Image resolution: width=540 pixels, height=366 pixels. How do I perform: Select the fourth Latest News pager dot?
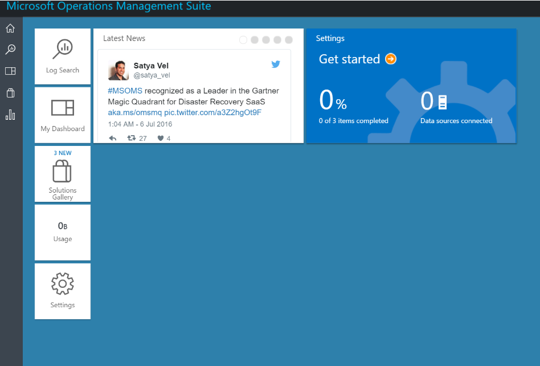pos(277,40)
